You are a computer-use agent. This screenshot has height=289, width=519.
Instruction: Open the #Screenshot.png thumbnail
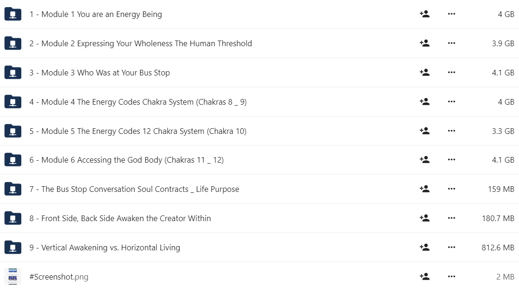coord(13,276)
